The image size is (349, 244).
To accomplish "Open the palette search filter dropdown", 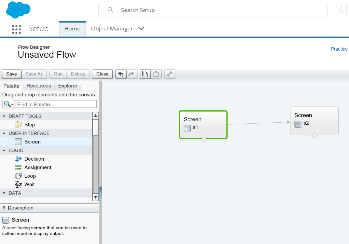I will point(9,104).
